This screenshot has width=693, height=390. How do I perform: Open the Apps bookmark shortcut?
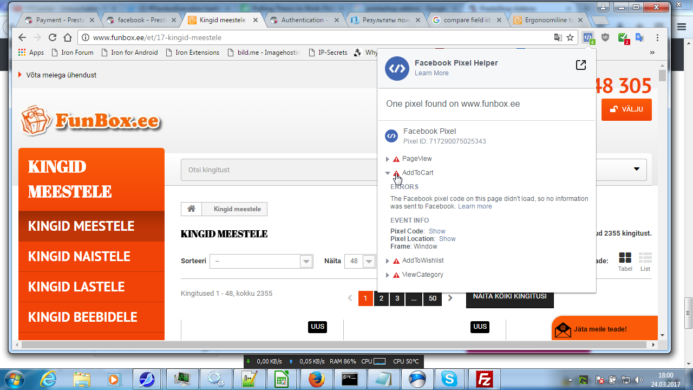coord(31,53)
